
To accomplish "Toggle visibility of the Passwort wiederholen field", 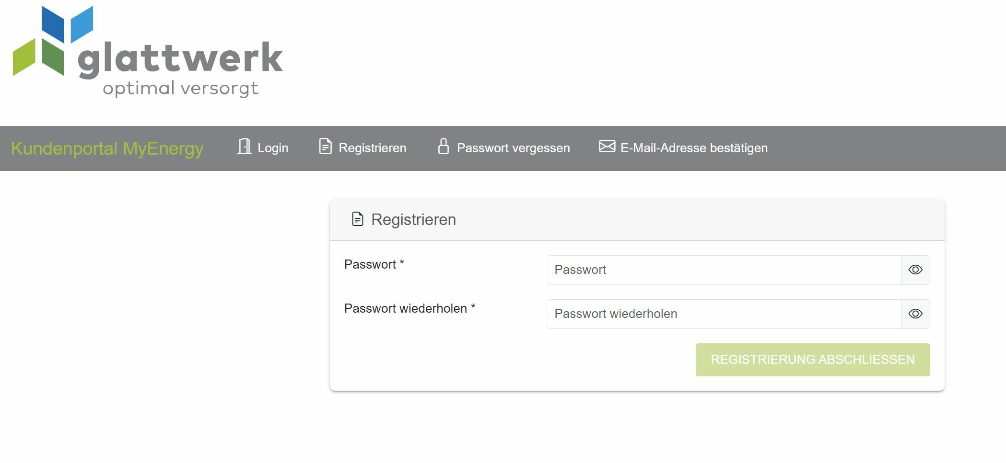I will (915, 314).
